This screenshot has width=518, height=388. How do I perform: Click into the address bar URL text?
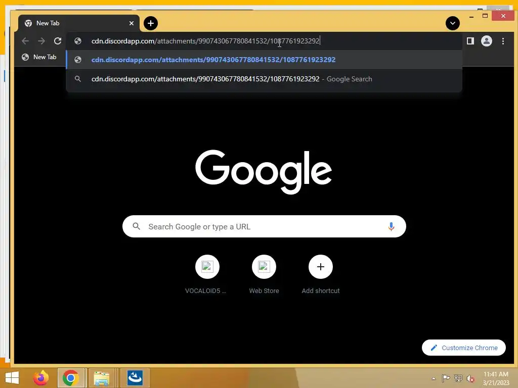click(205, 41)
